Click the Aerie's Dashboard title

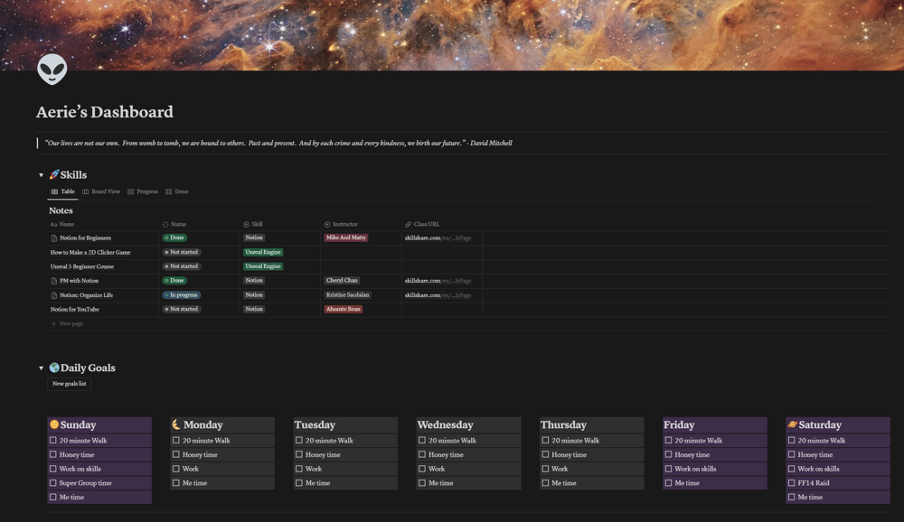coord(105,112)
